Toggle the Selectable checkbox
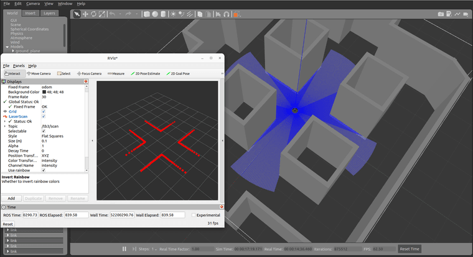Viewport: 473px width, 257px height. click(x=44, y=131)
